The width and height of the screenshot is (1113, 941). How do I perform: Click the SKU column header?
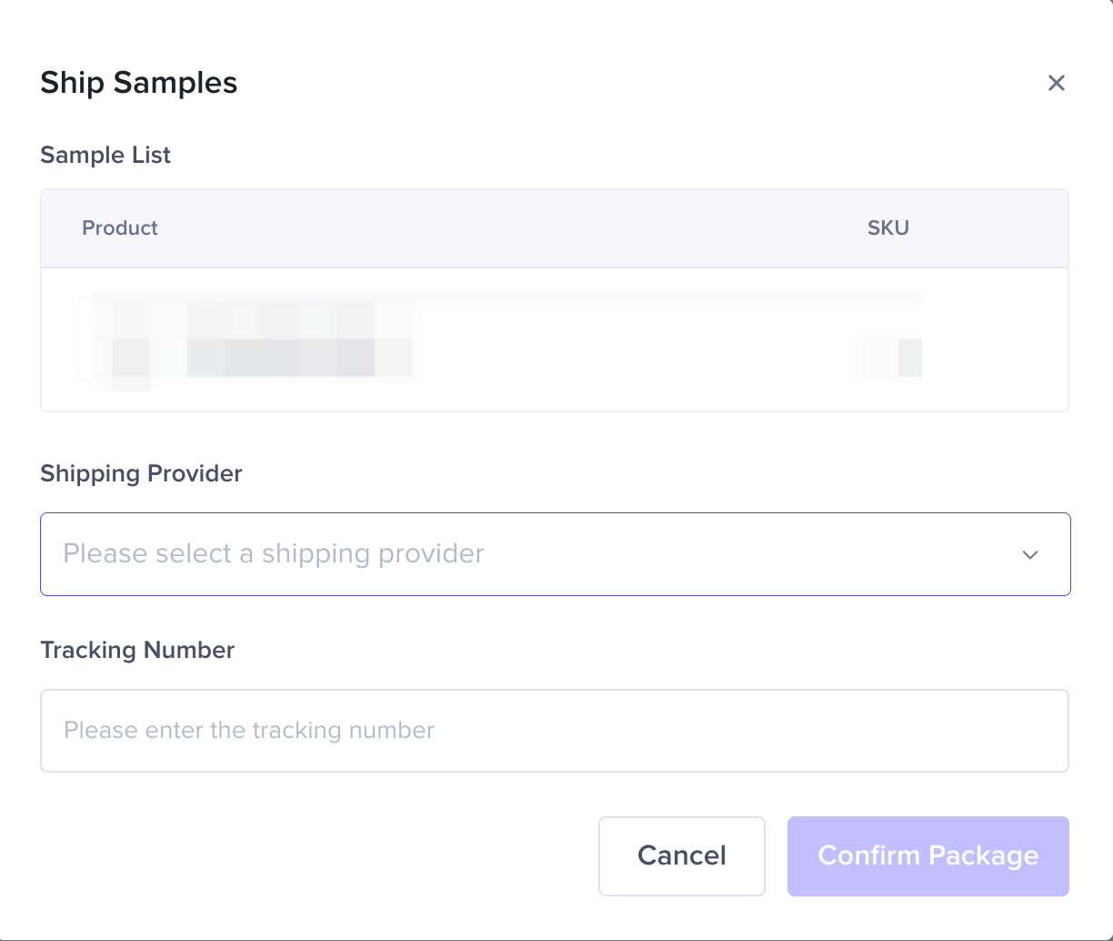click(x=887, y=228)
